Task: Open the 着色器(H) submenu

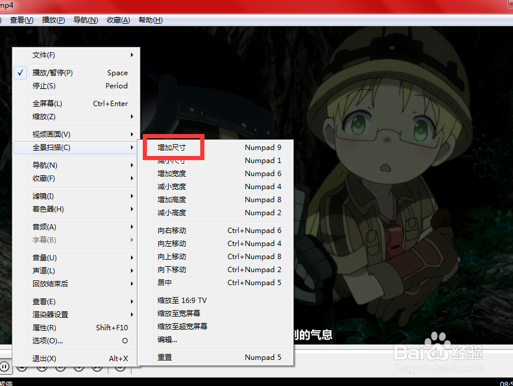Action: coord(76,209)
